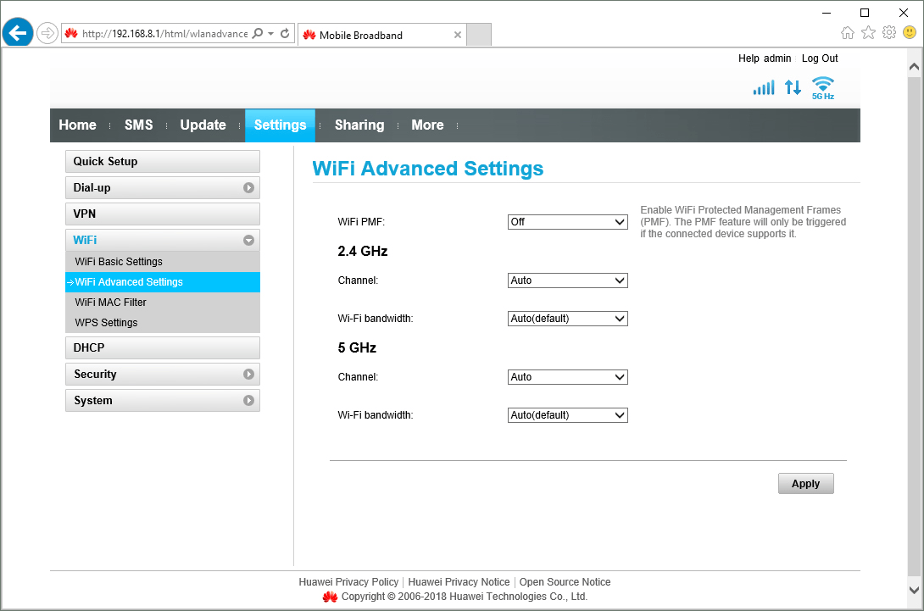The width and height of the screenshot is (924, 611).
Task: Click the smiley feedback icon
Action: pyautogui.click(x=908, y=31)
